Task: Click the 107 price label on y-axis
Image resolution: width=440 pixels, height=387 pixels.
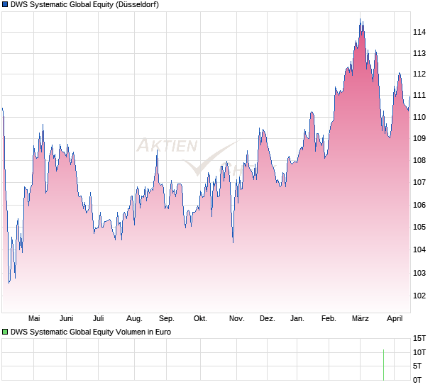Action: click(419, 182)
